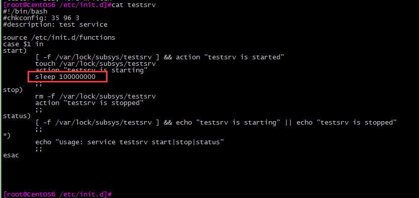Click the echo 'testsrv is stopped' text in status
This screenshot has width=419, height=198.
click(347, 123)
